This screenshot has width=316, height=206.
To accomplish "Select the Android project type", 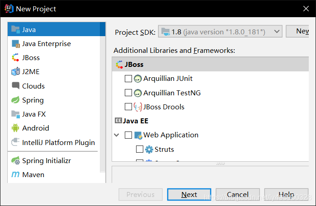I will 54,128.
